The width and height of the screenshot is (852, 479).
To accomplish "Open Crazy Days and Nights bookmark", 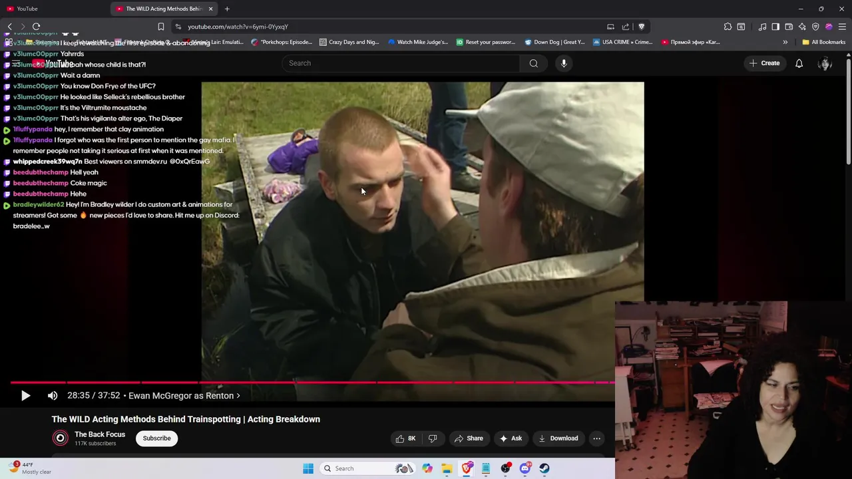I will click(349, 42).
